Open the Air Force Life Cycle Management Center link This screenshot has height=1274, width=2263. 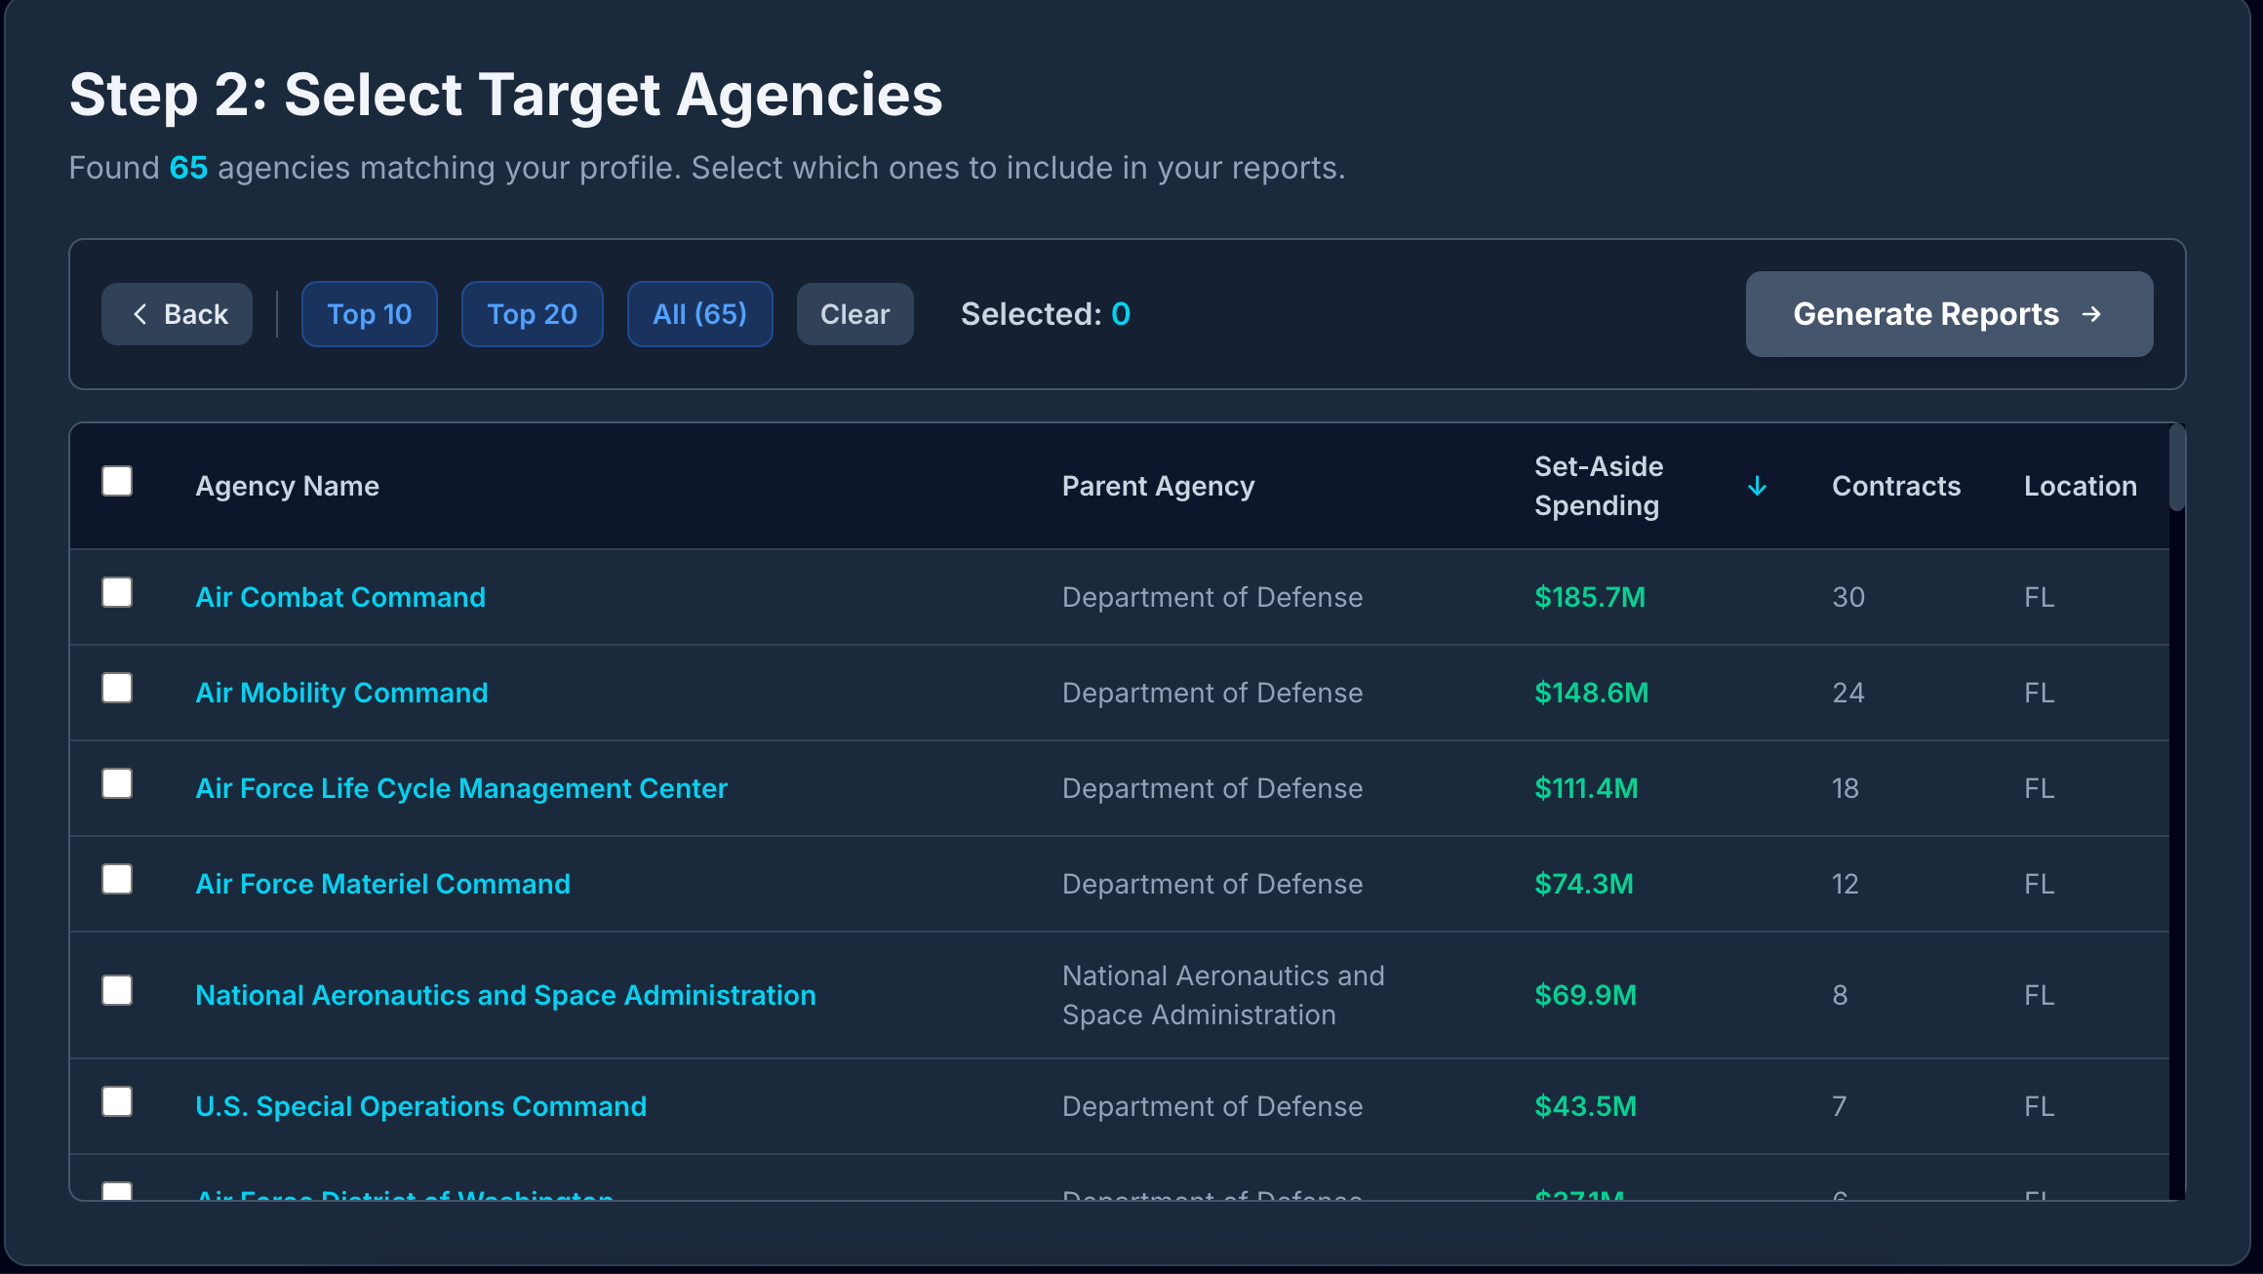(460, 787)
